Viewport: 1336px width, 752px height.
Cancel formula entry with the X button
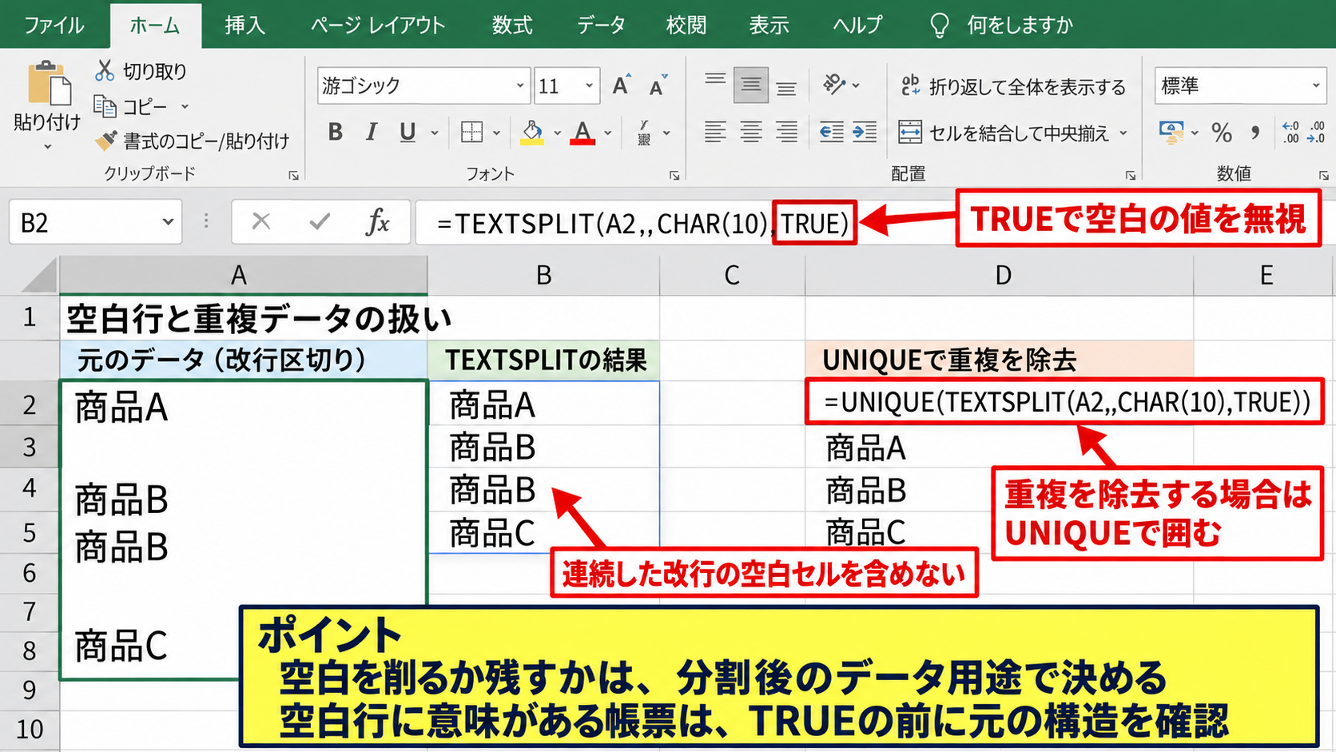[261, 221]
